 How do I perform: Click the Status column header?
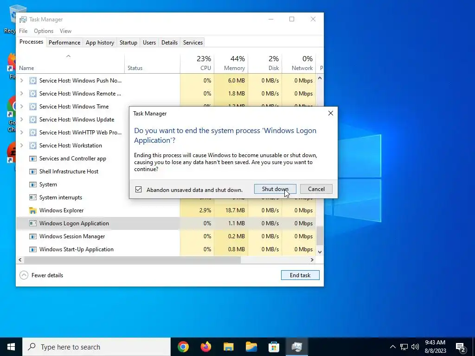[152, 63]
